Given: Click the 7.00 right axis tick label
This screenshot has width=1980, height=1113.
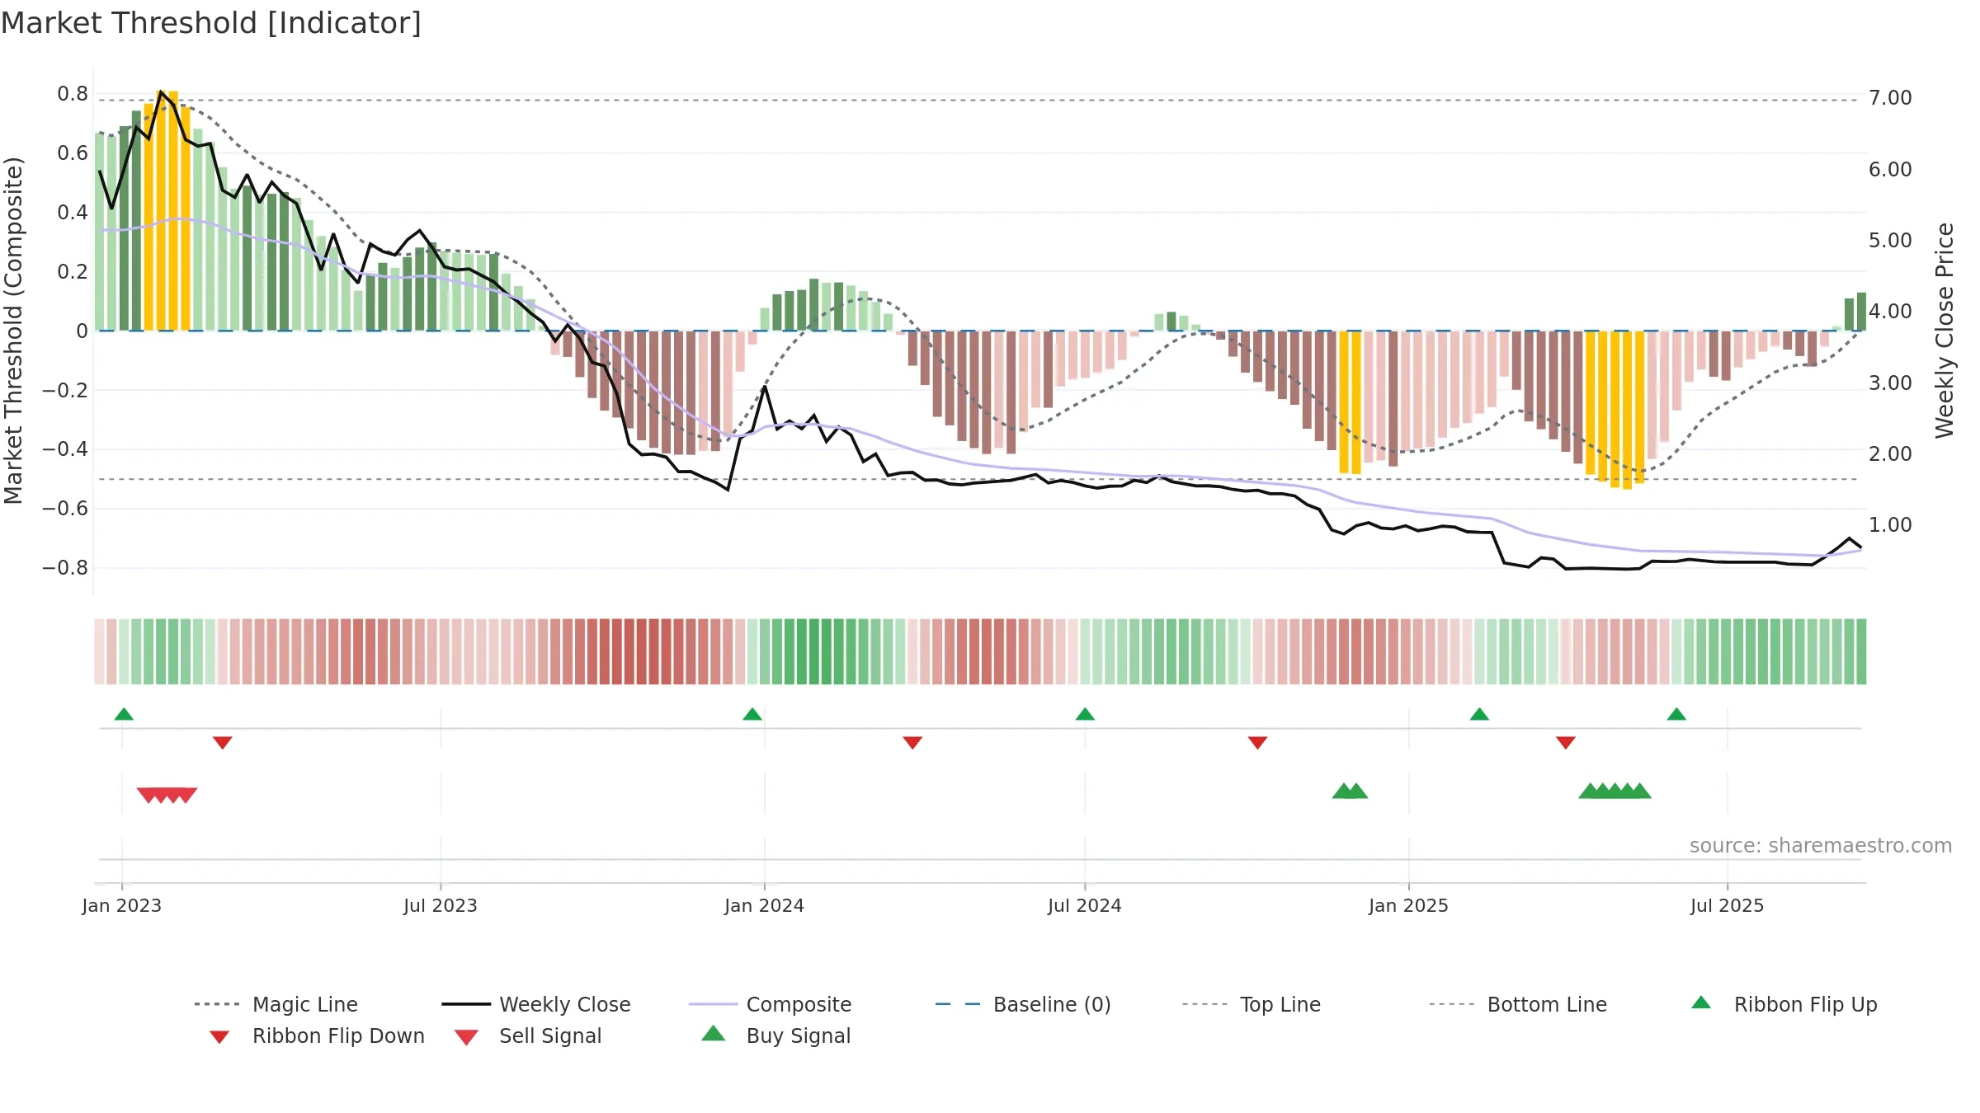Looking at the screenshot, I should click(x=1890, y=98).
